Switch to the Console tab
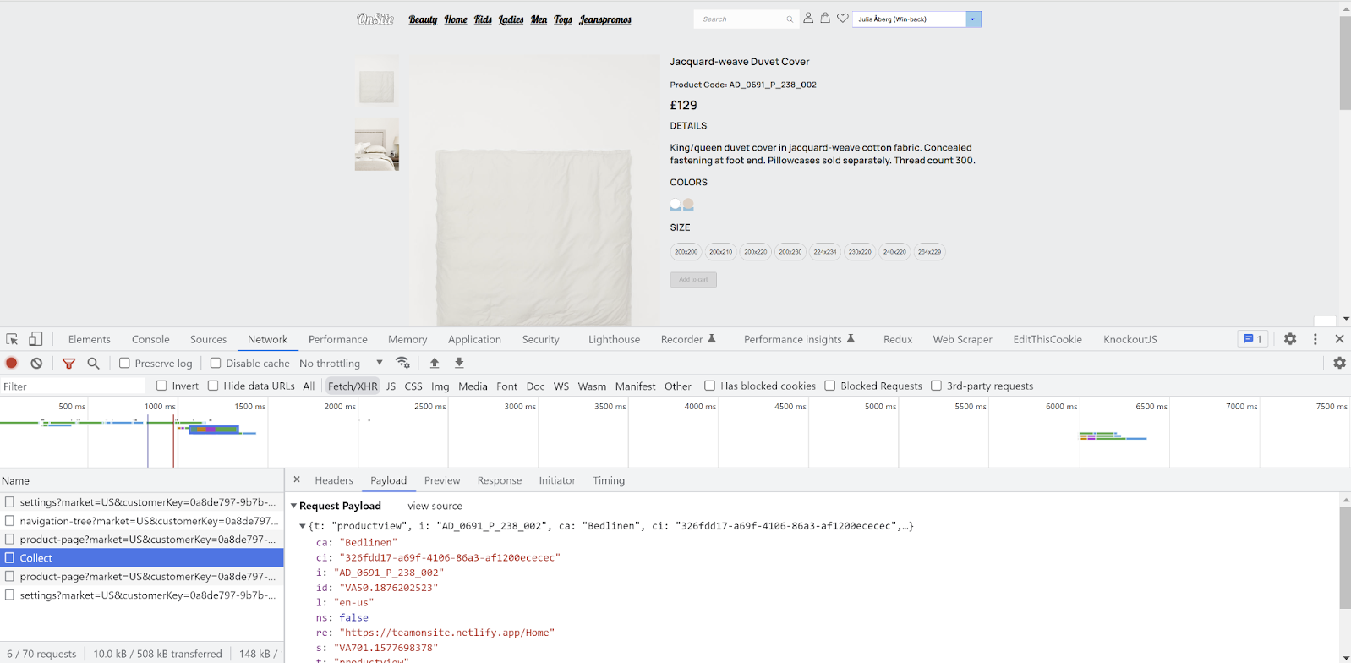1351x663 pixels. coord(150,339)
